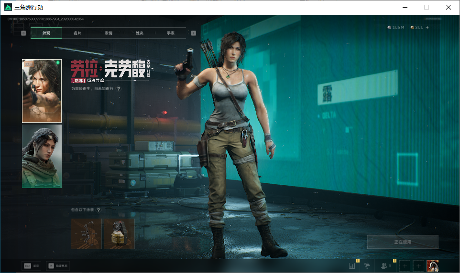Click the Esc back button
This screenshot has width=460, height=273.
(x=32, y=266)
